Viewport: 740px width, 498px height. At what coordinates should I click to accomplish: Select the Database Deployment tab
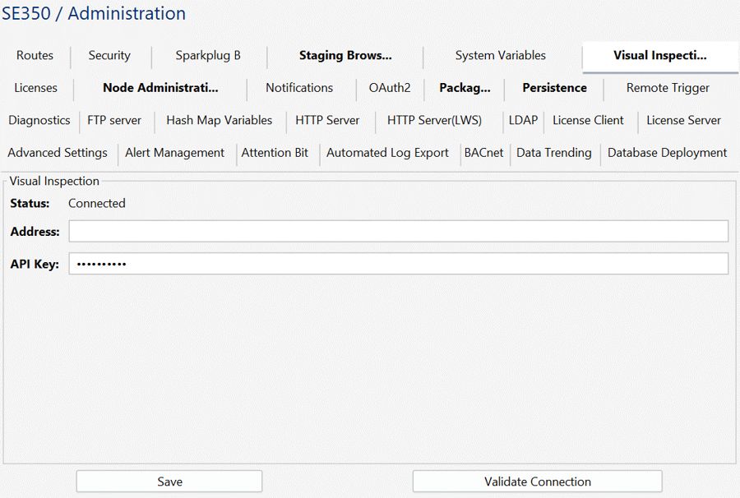pyautogui.click(x=667, y=154)
